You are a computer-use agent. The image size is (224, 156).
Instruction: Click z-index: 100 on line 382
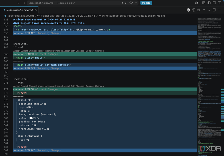28,125
